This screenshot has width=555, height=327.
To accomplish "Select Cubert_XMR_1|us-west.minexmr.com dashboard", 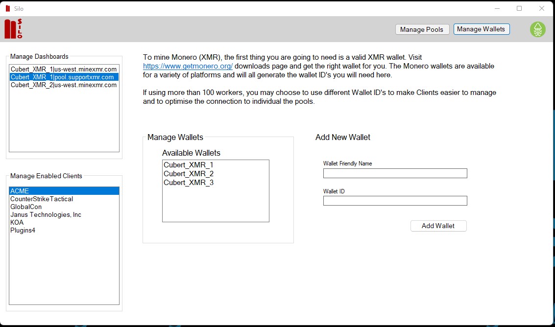I will click(64, 69).
